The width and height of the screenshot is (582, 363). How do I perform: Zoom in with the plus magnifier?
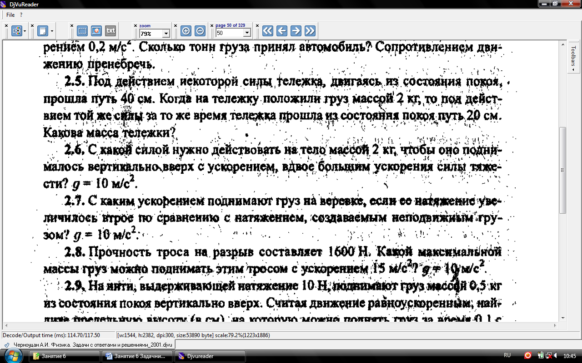pyautogui.click(x=186, y=31)
